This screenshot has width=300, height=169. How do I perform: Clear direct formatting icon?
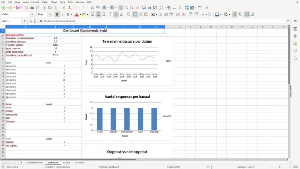pyautogui.click(x=70, y=8)
